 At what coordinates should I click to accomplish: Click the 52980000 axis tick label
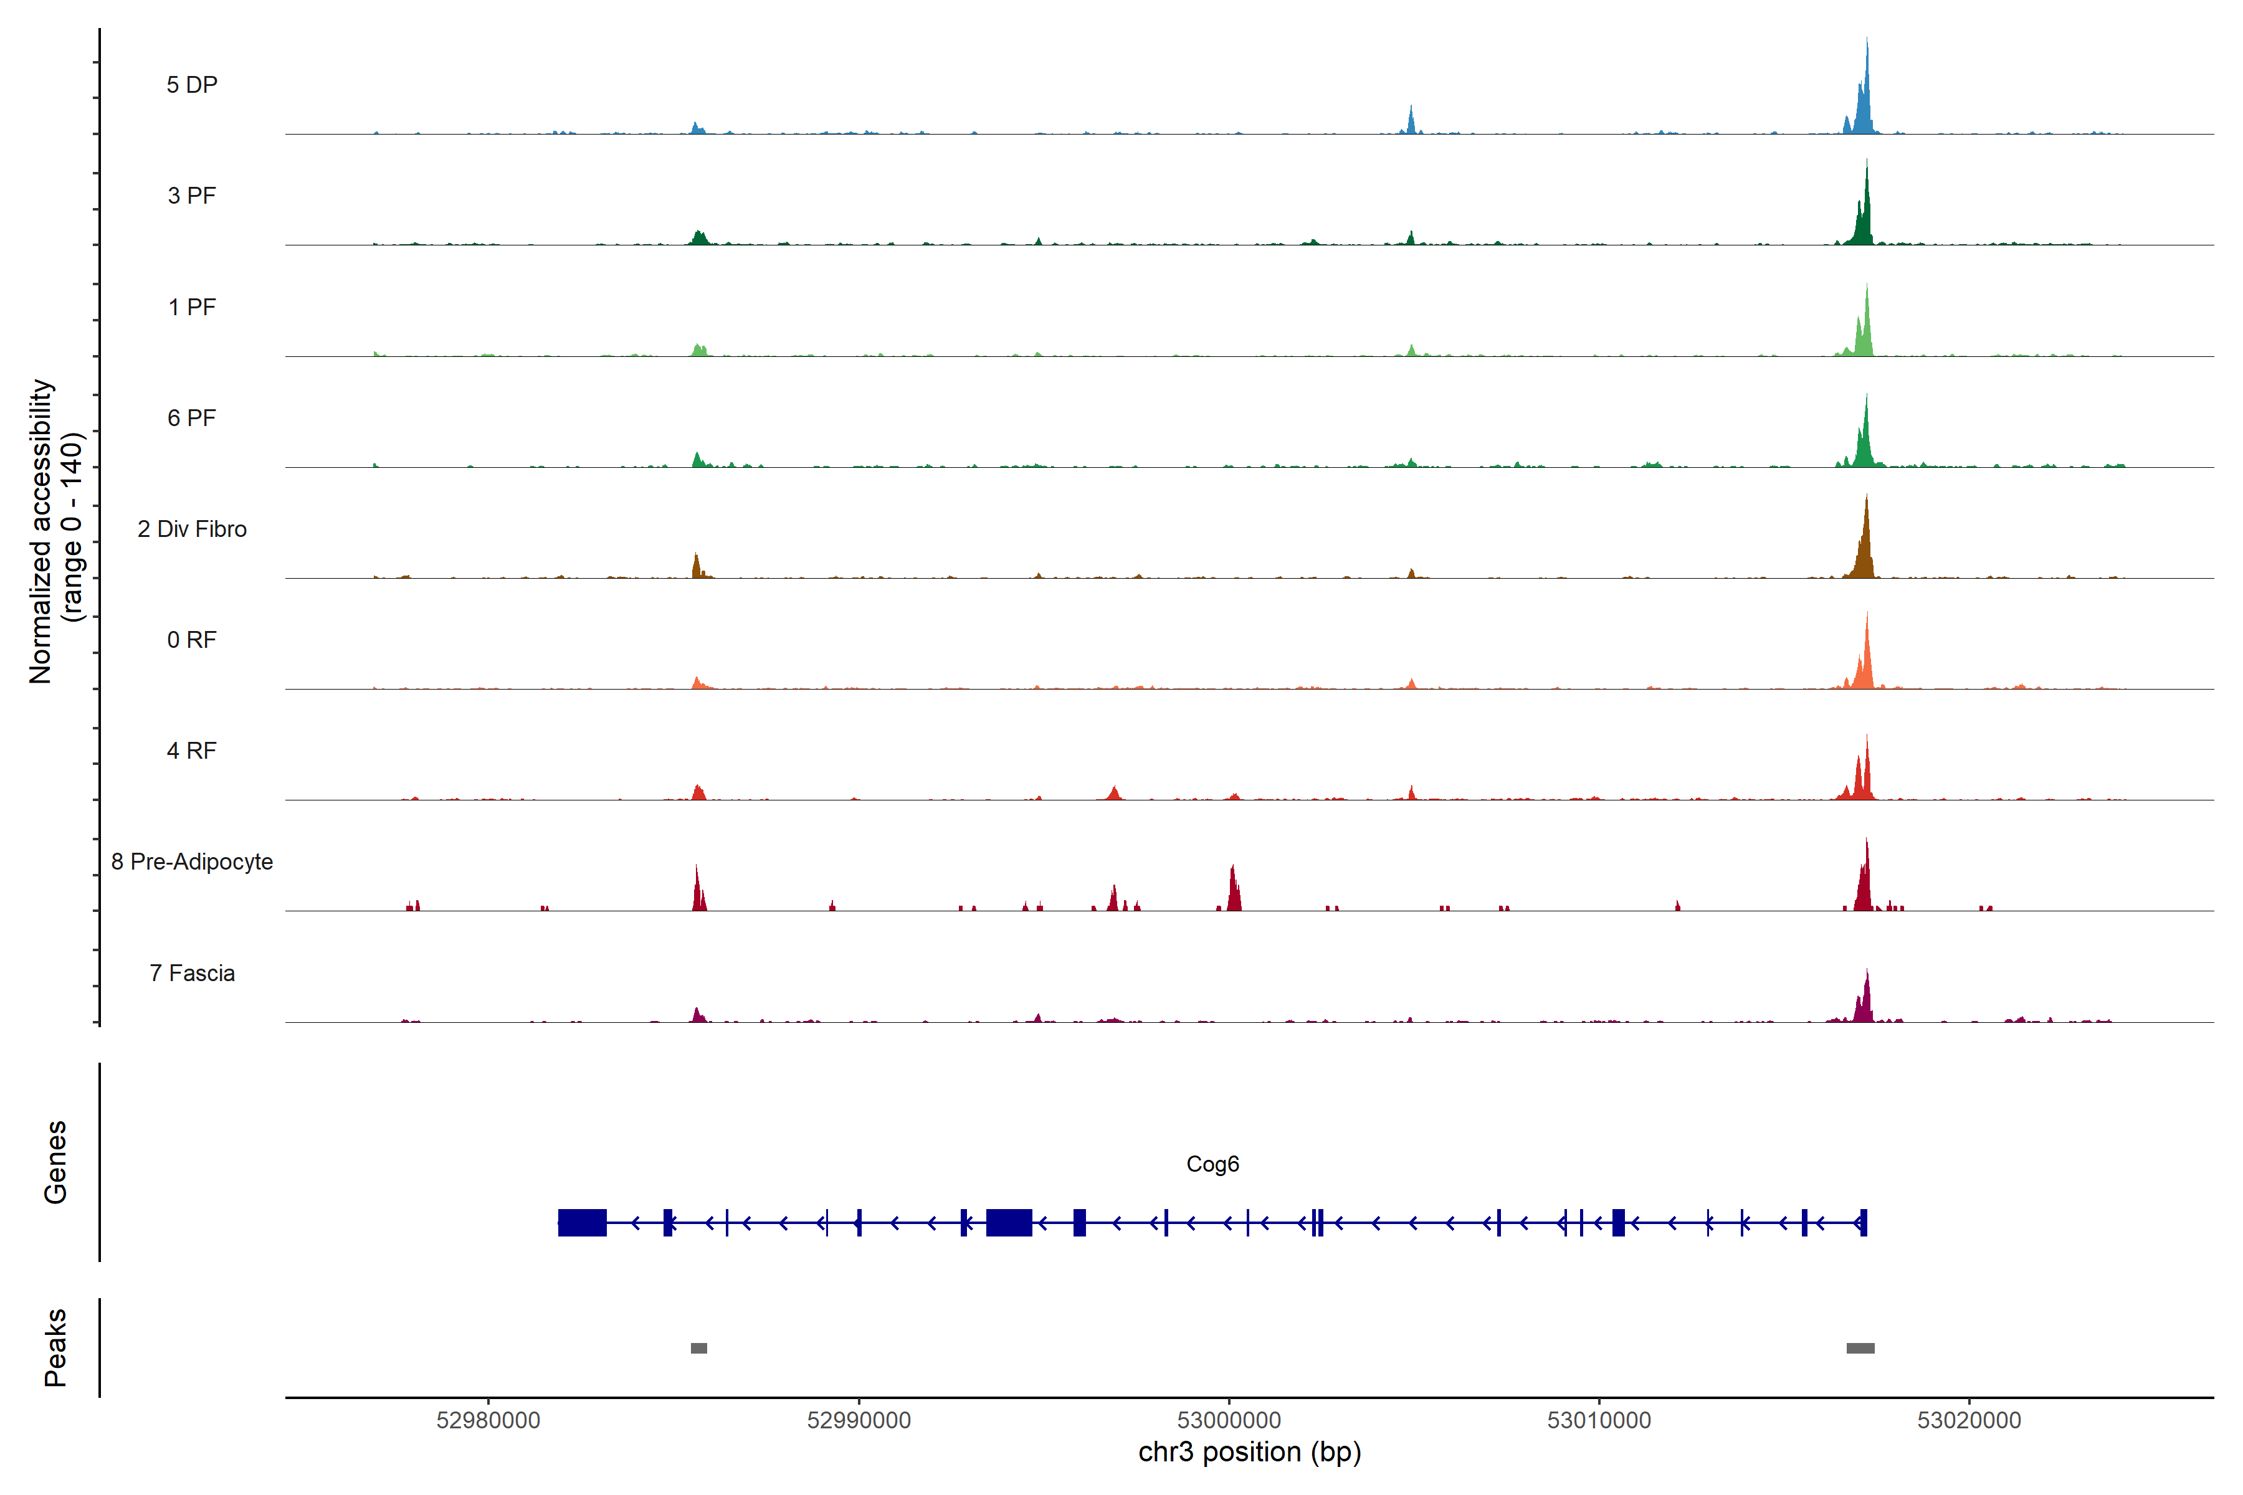[x=488, y=1421]
